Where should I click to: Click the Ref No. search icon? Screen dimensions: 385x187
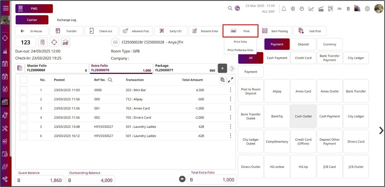[110, 80]
